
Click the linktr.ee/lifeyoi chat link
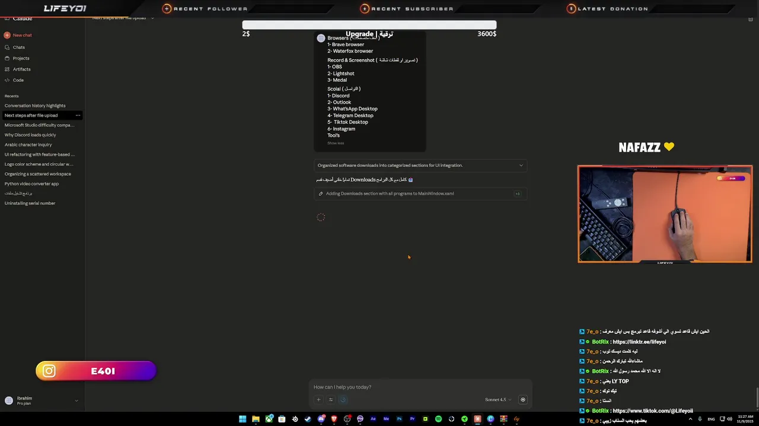click(x=639, y=341)
